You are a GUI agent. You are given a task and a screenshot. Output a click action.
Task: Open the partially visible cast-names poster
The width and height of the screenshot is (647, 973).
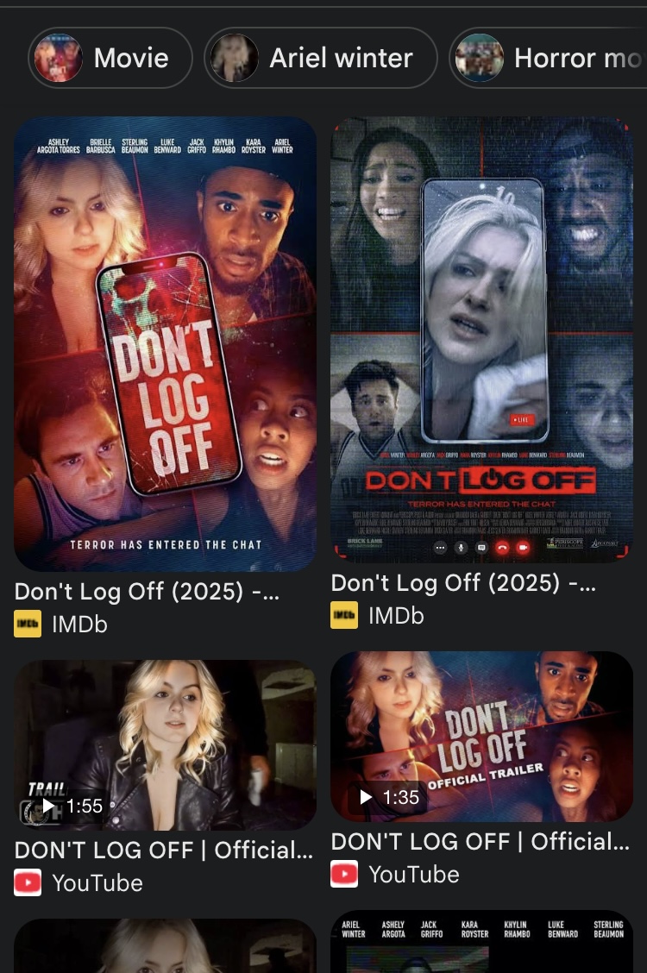tap(482, 941)
